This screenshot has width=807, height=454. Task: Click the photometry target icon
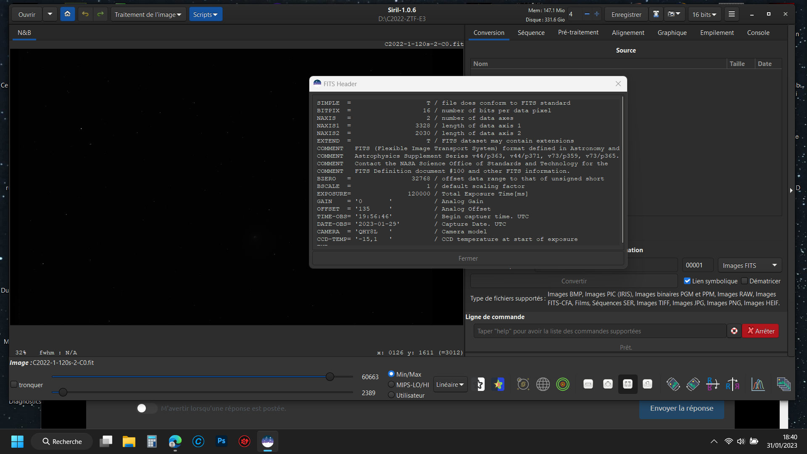[x=562, y=384]
